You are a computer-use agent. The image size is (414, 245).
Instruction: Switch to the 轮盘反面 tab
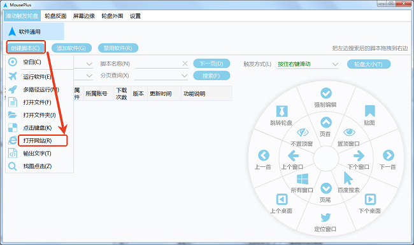(x=55, y=16)
